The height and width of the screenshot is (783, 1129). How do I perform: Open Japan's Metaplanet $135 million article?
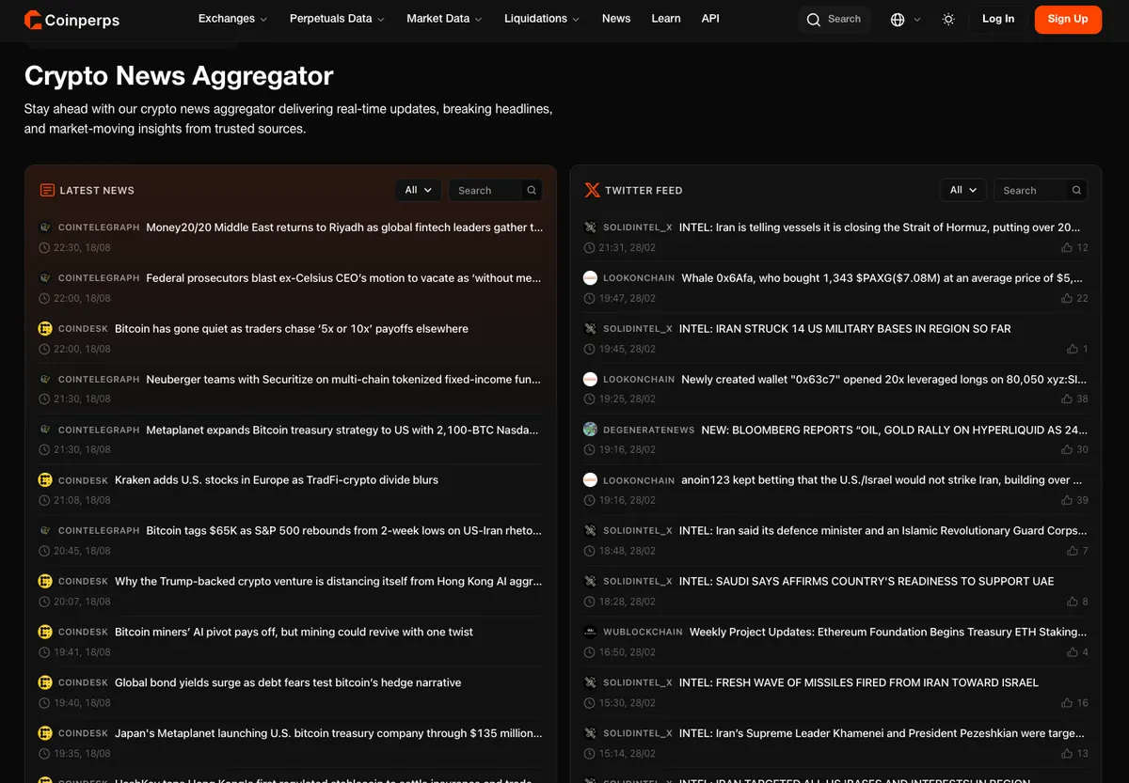click(x=328, y=733)
